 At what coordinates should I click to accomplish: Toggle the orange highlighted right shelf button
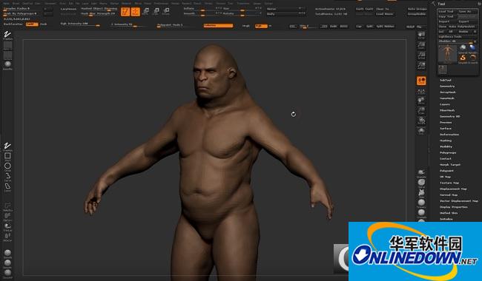click(x=421, y=81)
